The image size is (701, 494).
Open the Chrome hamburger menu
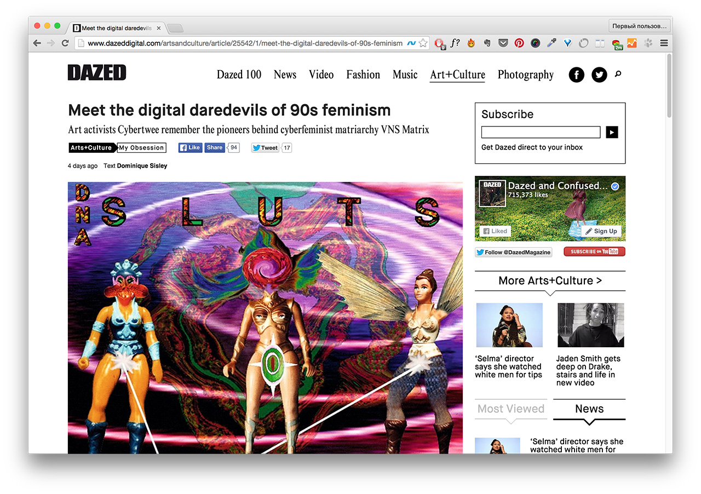[x=664, y=43]
